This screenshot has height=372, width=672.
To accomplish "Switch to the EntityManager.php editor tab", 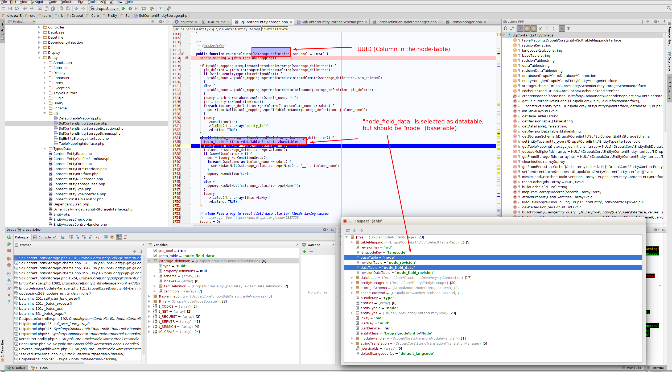I will point(466,22).
